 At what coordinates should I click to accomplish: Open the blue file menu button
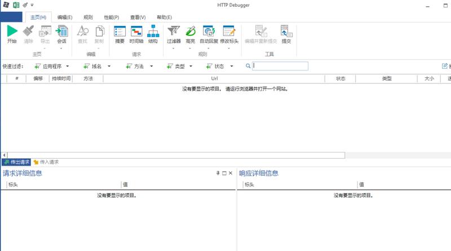[x=11, y=17]
